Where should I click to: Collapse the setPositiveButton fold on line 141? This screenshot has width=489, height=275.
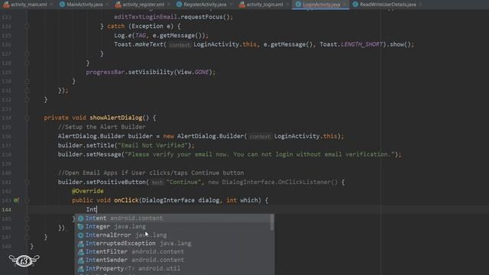click(x=28, y=182)
